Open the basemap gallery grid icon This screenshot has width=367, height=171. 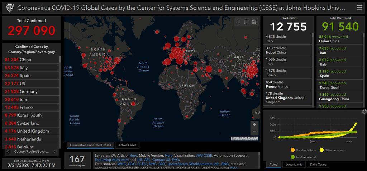click(x=254, y=22)
